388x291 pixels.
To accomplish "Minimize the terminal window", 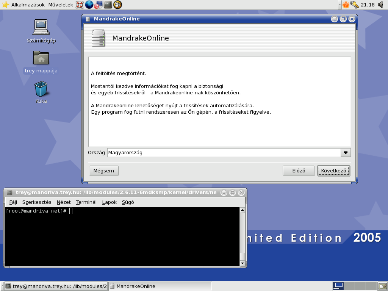I will (x=224, y=192).
